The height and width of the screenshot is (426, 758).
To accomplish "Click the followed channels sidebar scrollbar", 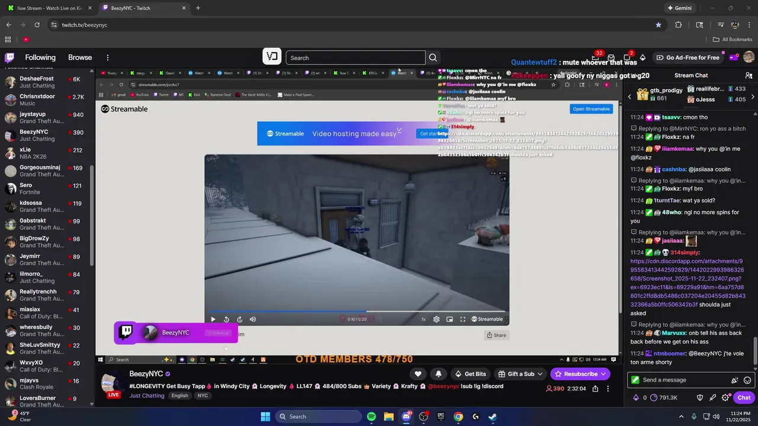I will coord(92,216).
